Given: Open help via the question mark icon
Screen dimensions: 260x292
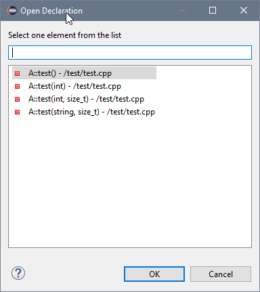Looking at the screenshot, I should click(x=18, y=273).
